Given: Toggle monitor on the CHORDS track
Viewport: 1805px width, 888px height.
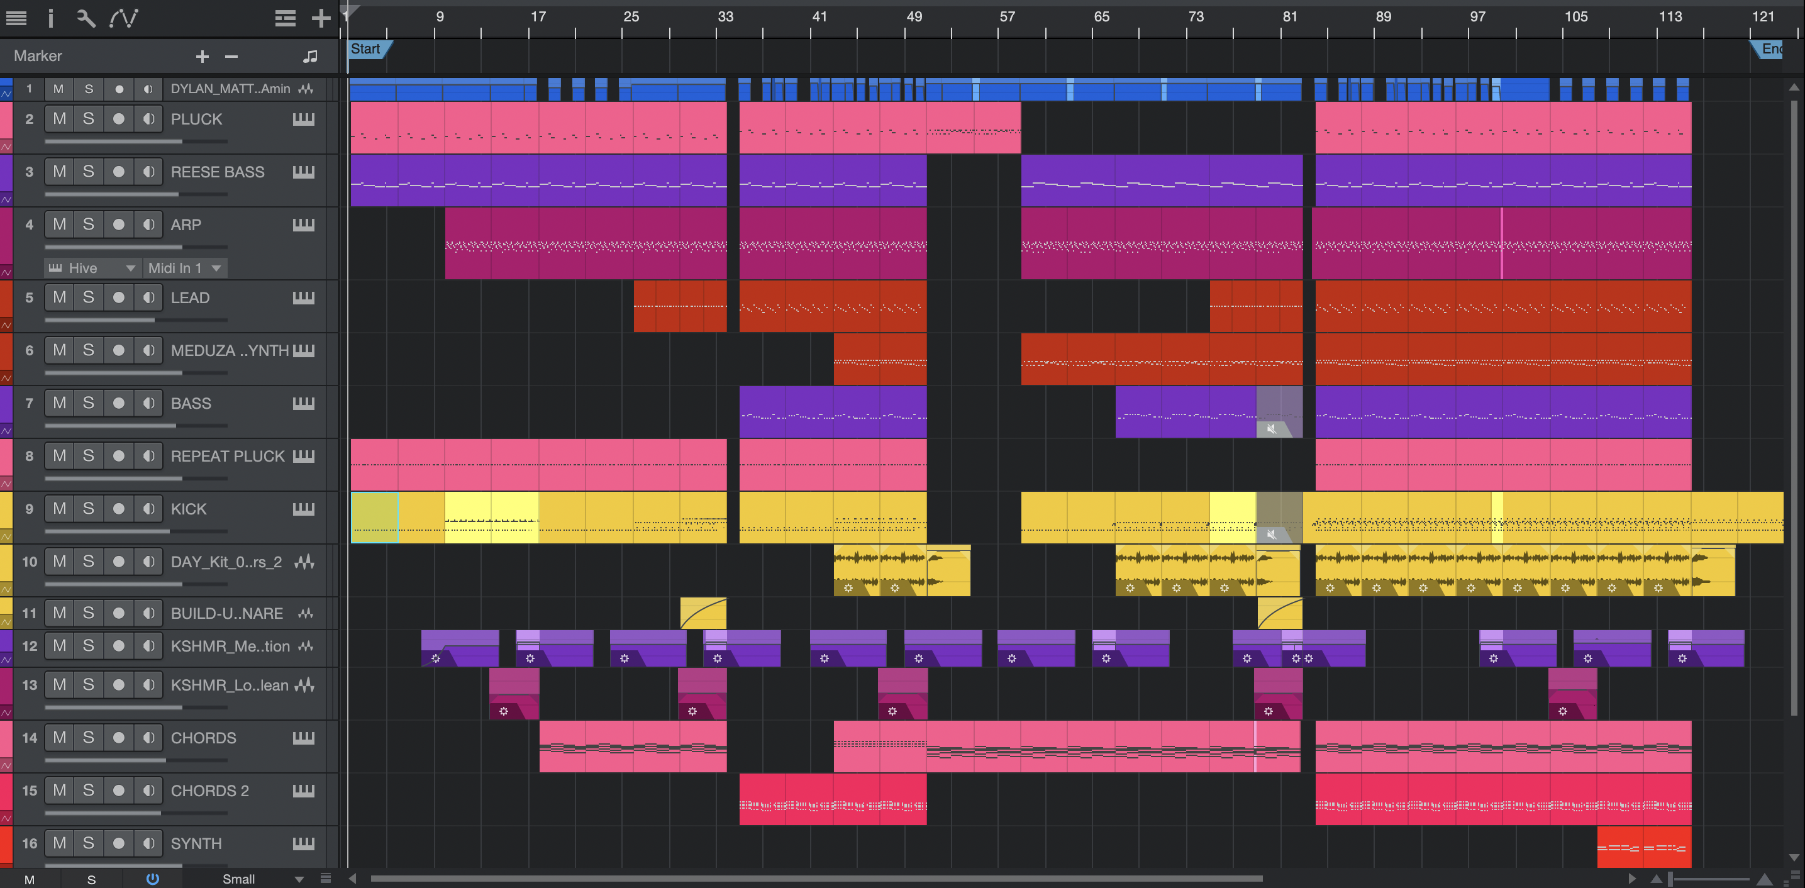Looking at the screenshot, I should [x=148, y=737].
